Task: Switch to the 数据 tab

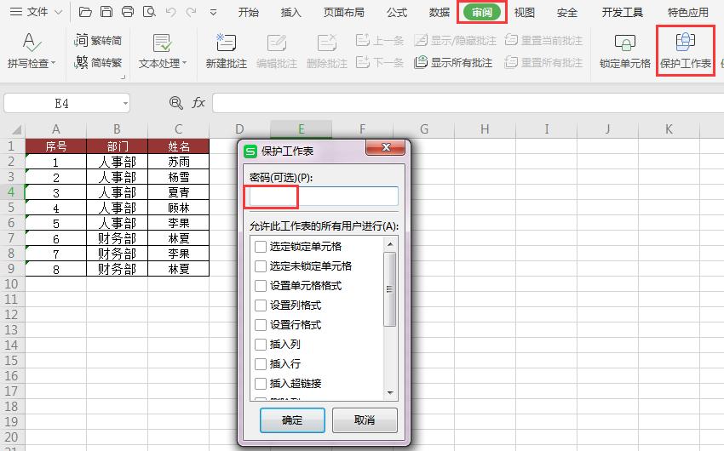Action: click(x=440, y=13)
